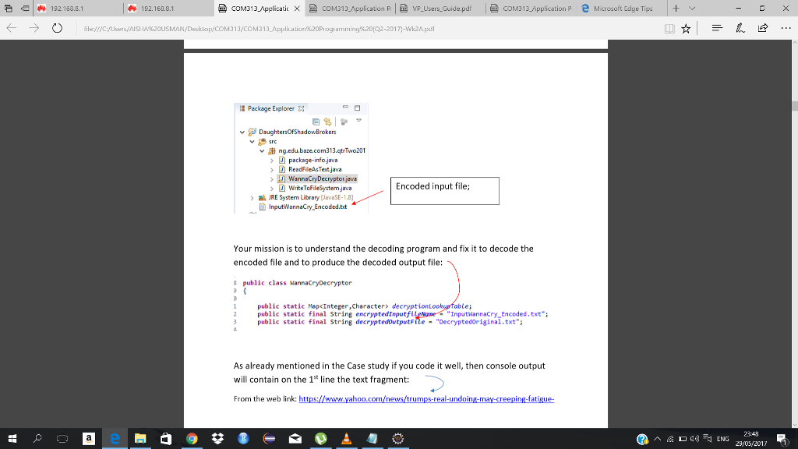Viewport: 798px width, 449px height.
Task: Open the Share panel icon
Action: pyautogui.click(x=762, y=27)
